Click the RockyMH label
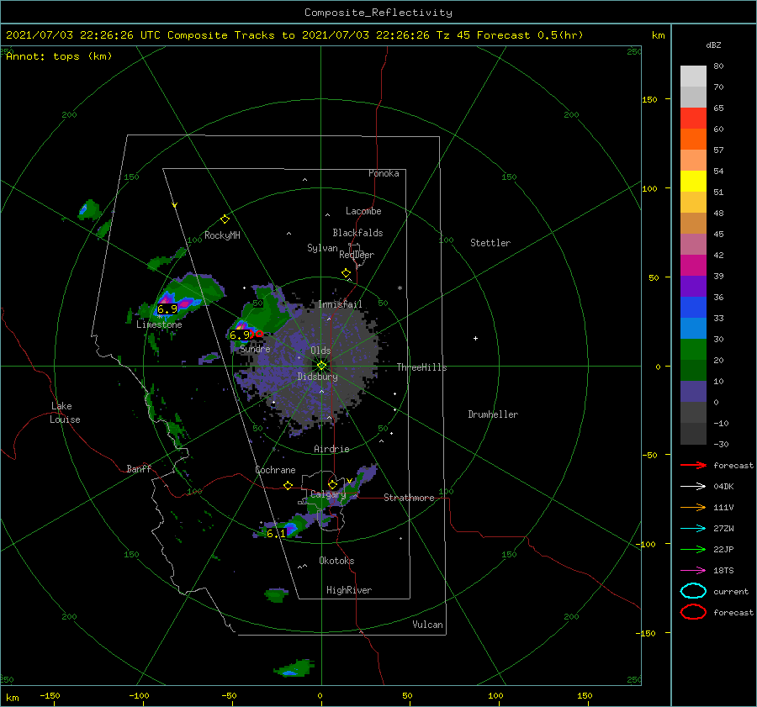Viewport: 757px width, 707px height. [222, 235]
